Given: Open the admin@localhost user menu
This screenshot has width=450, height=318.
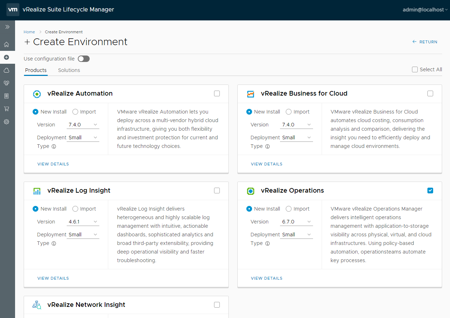Looking at the screenshot, I should (425, 10).
